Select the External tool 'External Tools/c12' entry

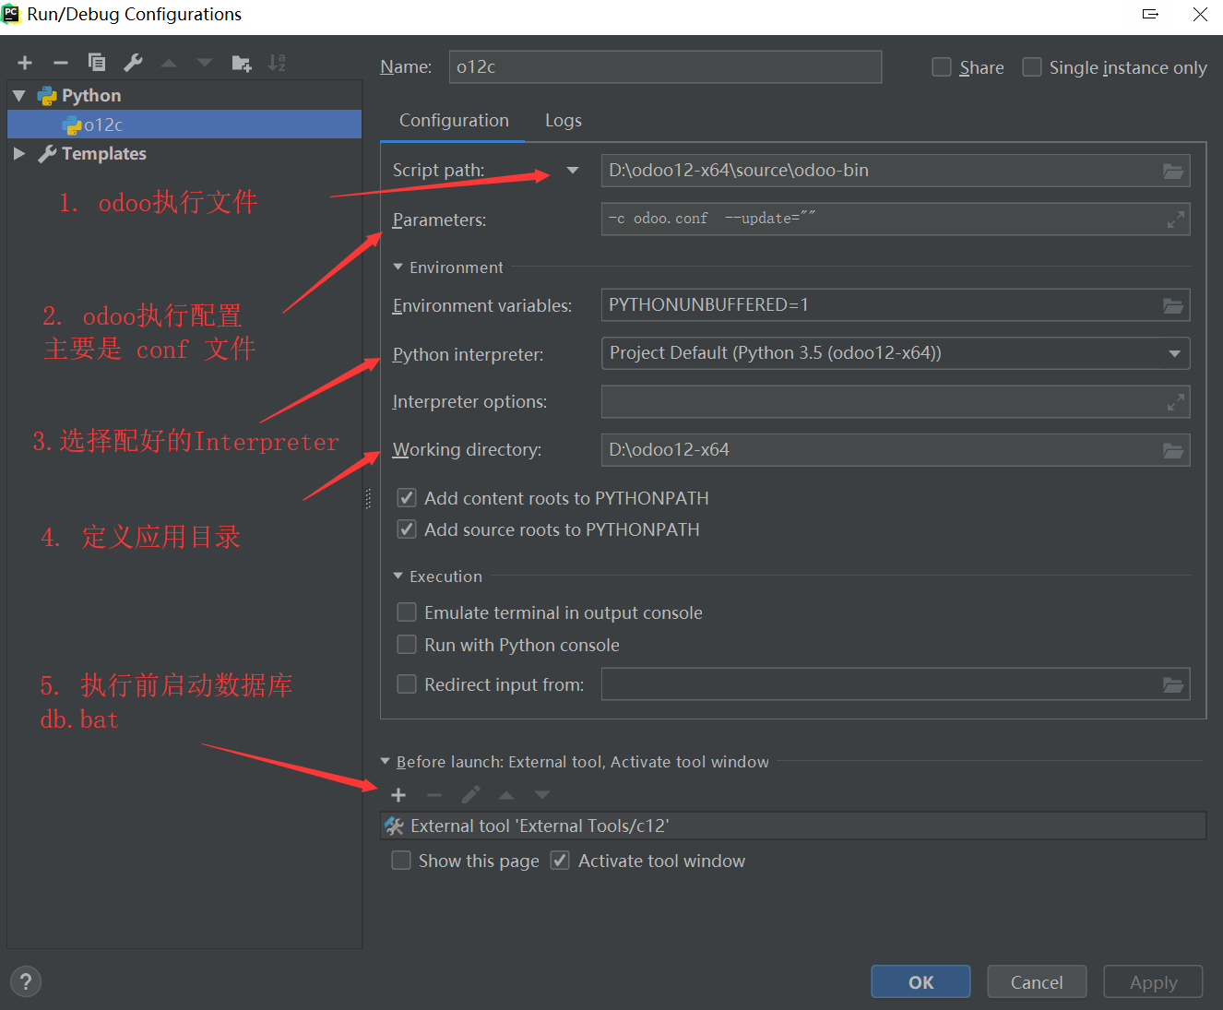pyautogui.click(x=793, y=826)
